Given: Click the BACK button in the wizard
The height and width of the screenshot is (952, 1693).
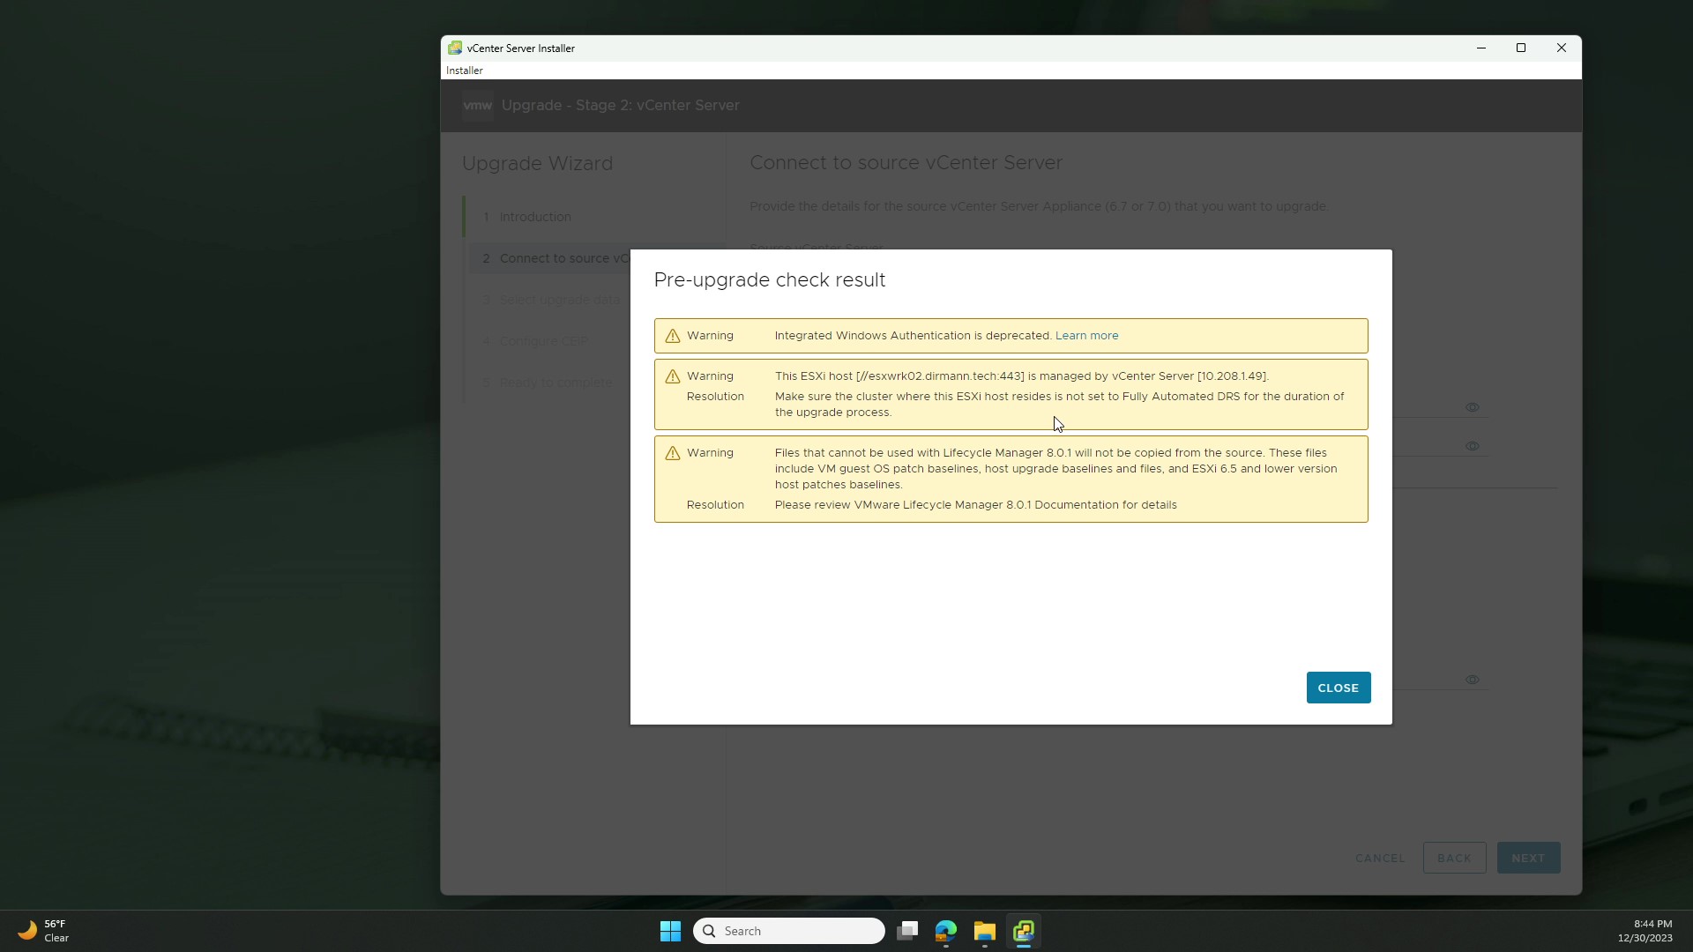Looking at the screenshot, I should pyautogui.click(x=1454, y=858).
